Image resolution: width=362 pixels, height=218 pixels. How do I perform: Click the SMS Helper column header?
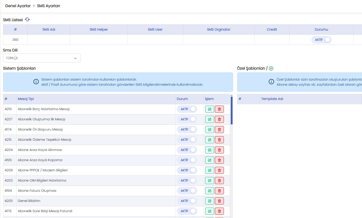click(99, 30)
